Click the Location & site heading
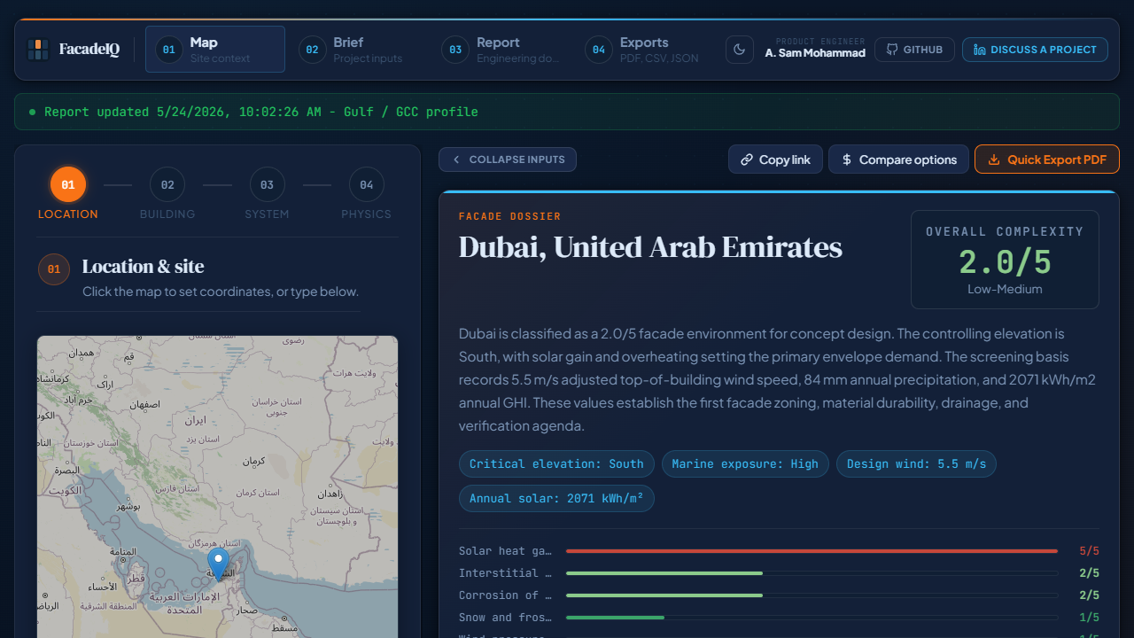The width and height of the screenshot is (1134, 638). 143,267
